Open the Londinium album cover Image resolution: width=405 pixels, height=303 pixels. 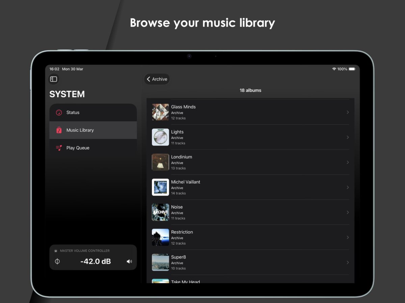point(160,162)
